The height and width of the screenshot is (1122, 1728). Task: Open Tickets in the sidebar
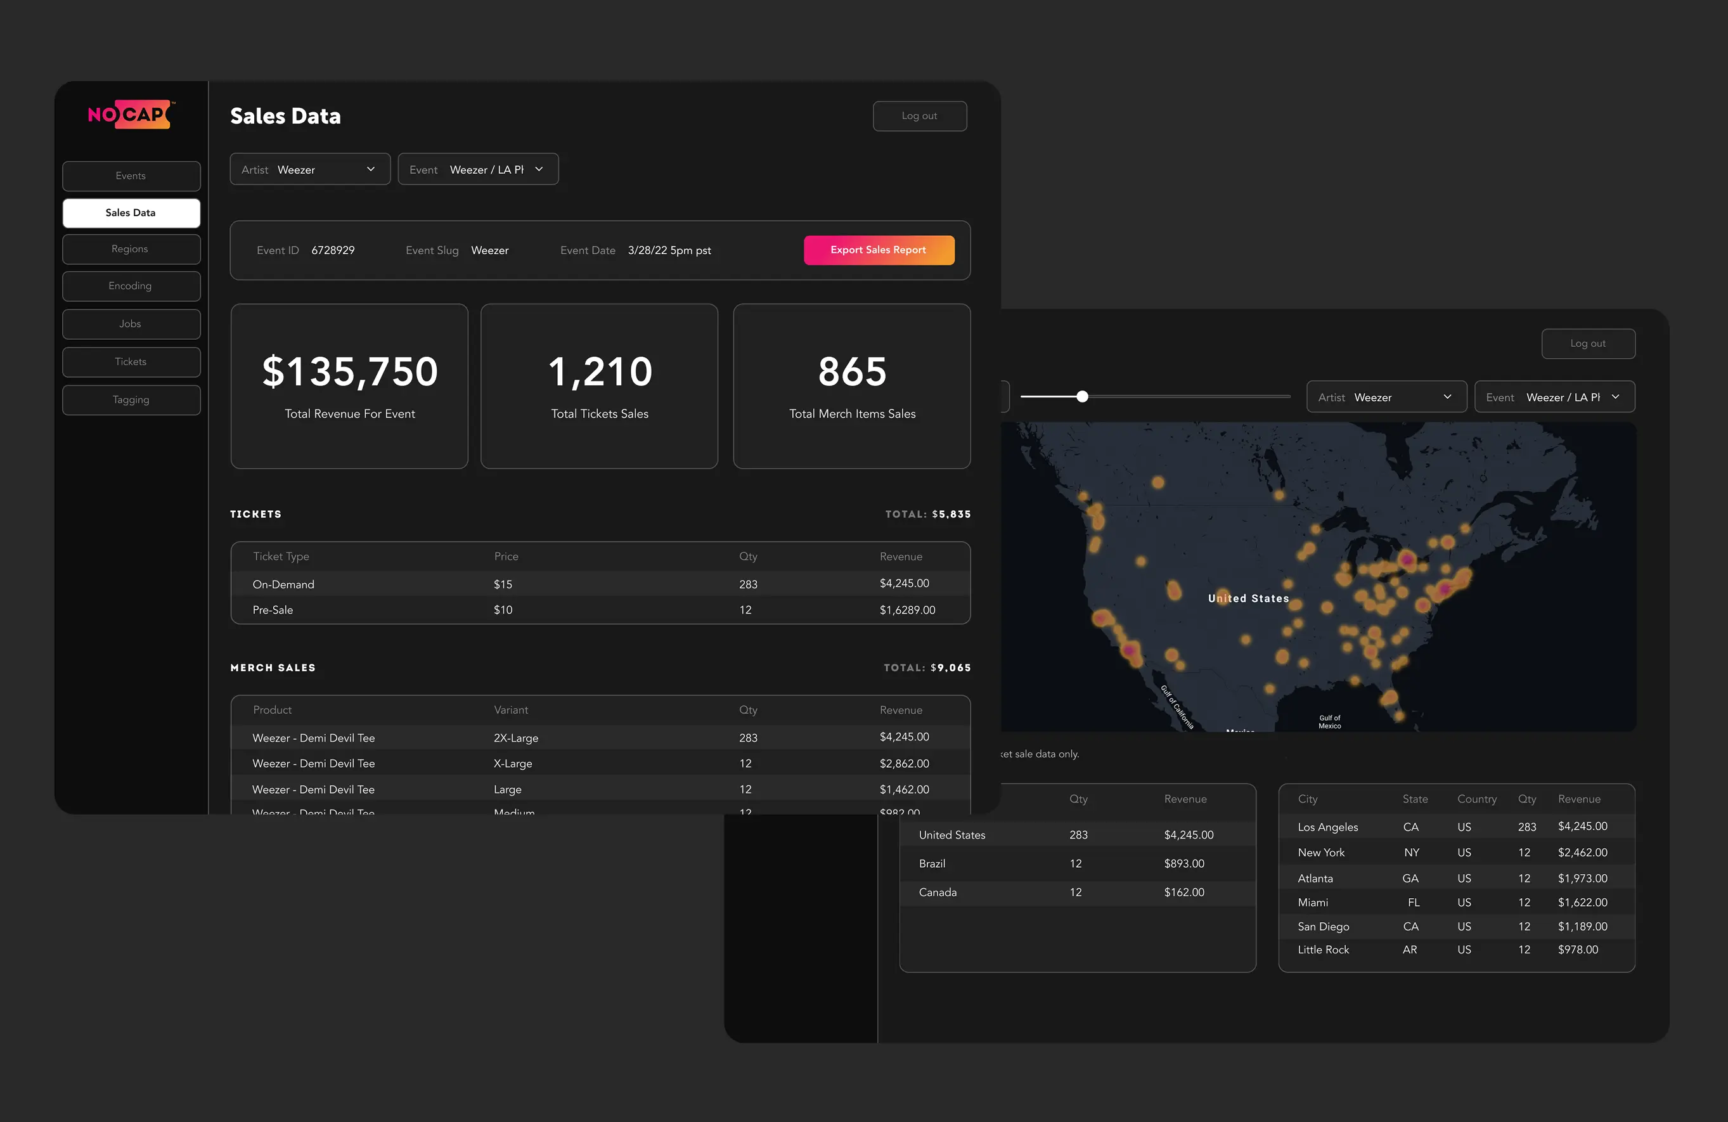tap(131, 362)
